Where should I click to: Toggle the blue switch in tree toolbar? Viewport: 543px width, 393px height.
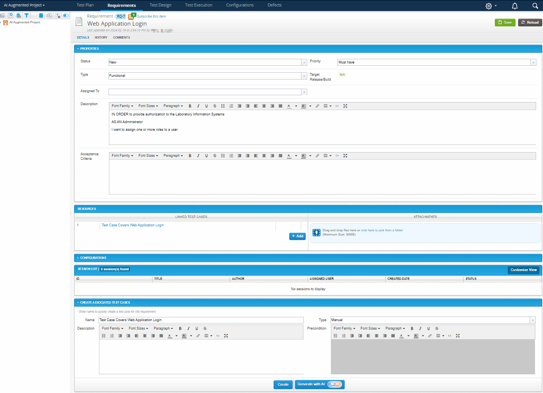coord(66,16)
